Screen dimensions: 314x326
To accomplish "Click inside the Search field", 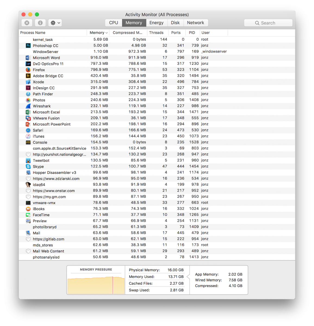I will [x=268, y=23].
